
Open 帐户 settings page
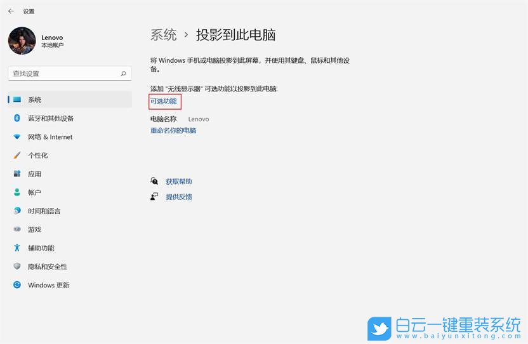pos(34,192)
